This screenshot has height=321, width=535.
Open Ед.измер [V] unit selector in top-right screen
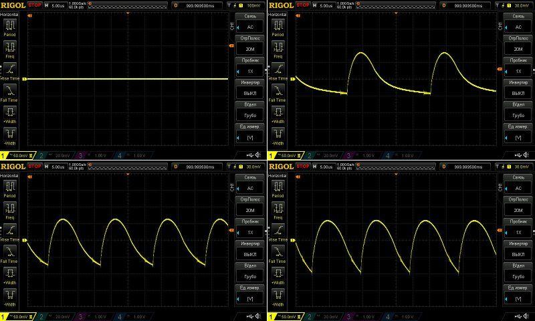(x=518, y=132)
